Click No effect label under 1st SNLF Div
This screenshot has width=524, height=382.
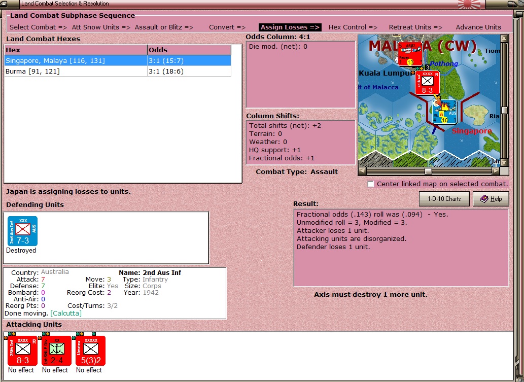[x=55, y=370]
